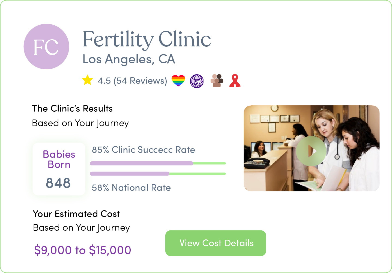
Task: Click the national rate progress bar
Action: pos(158,174)
